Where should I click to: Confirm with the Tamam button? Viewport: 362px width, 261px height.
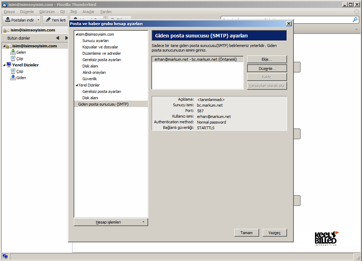246,233
